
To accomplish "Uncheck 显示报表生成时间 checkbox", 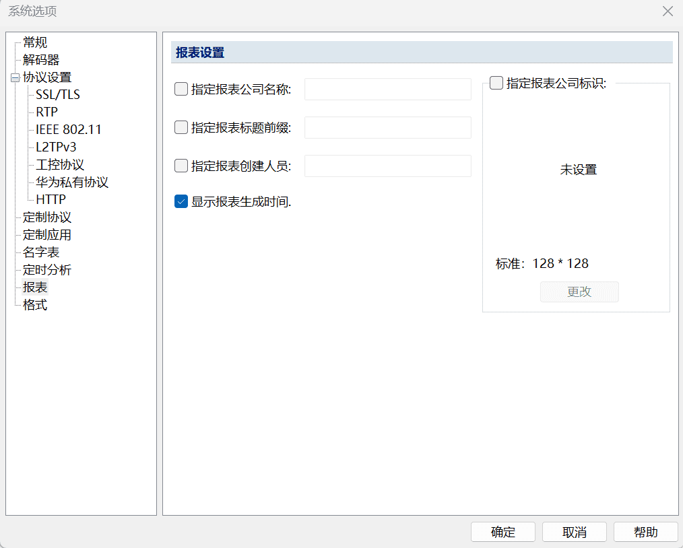I will click(181, 201).
